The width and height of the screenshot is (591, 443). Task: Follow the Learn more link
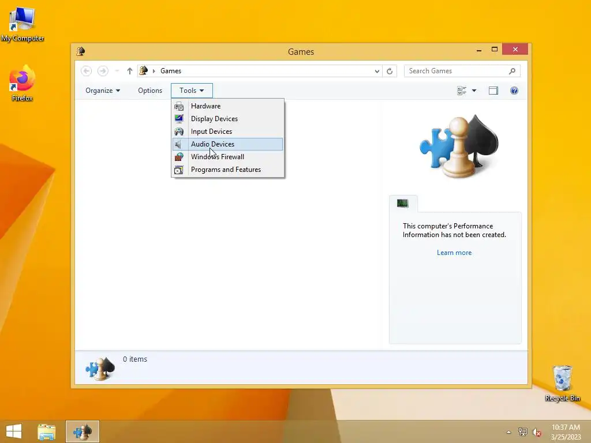(454, 253)
